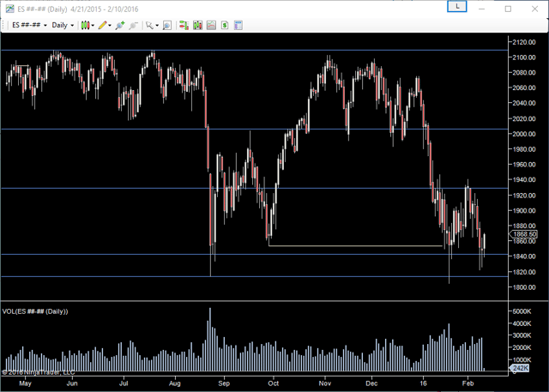Click the green dollar sign toolbar icon
Viewport: 549px width, 392px height.
point(225,26)
